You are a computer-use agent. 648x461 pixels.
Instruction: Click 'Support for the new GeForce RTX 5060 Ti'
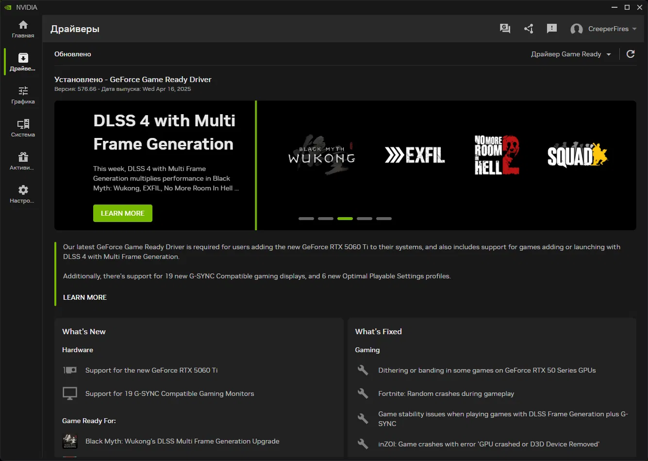click(x=151, y=370)
